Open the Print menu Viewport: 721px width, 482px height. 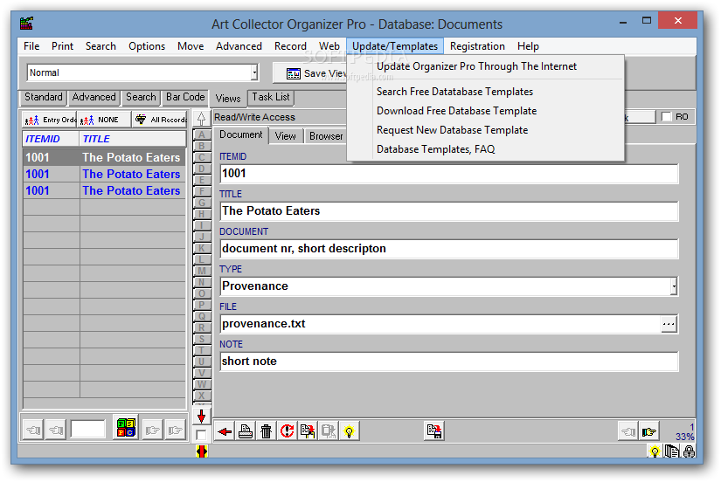pos(62,46)
